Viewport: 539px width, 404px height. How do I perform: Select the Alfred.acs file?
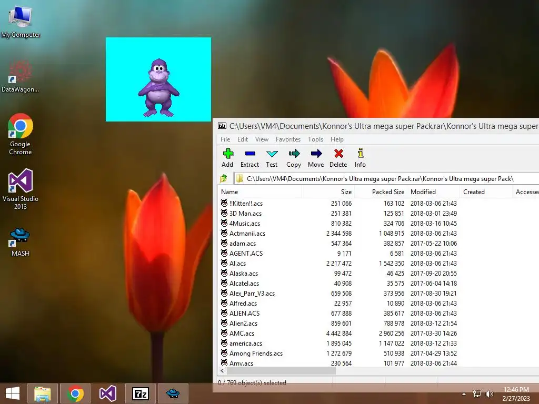(x=243, y=304)
